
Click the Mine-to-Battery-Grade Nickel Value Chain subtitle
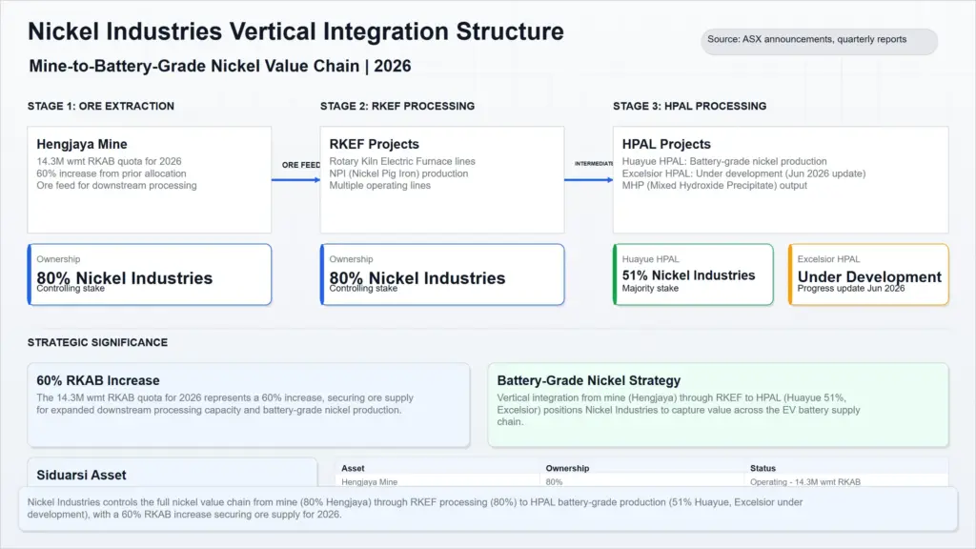[220, 66]
